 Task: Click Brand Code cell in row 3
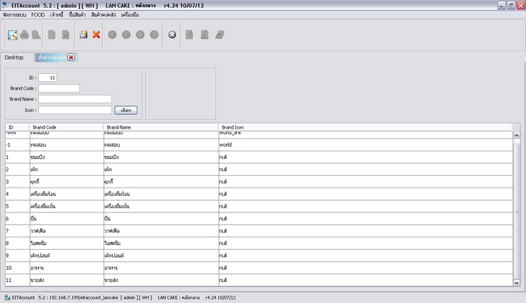pyautogui.click(x=66, y=182)
